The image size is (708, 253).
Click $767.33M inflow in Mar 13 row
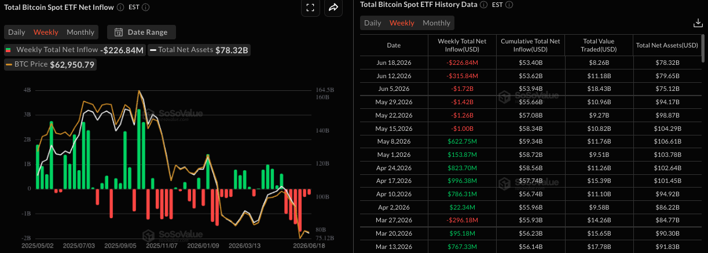click(461, 247)
